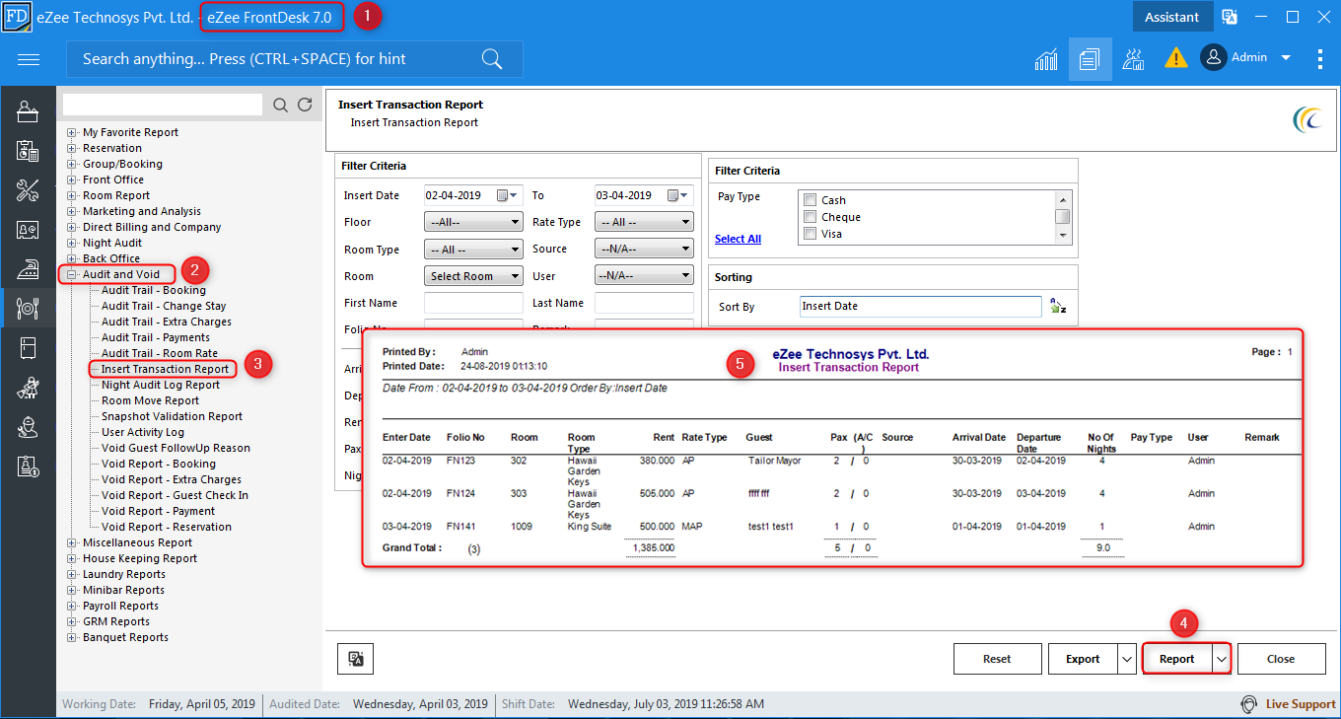Select Room Move Report in tree
Image resolution: width=1341 pixels, height=719 pixels.
point(150,400)
